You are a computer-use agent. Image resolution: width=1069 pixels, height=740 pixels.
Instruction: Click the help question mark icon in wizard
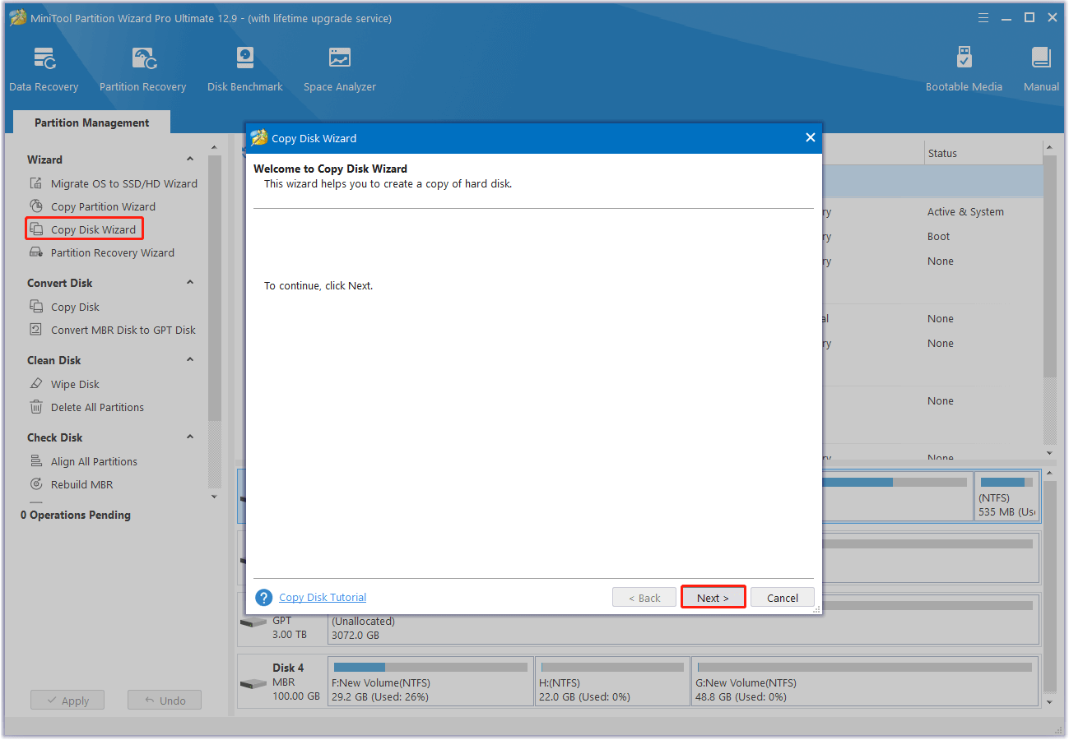coord(263,598)
